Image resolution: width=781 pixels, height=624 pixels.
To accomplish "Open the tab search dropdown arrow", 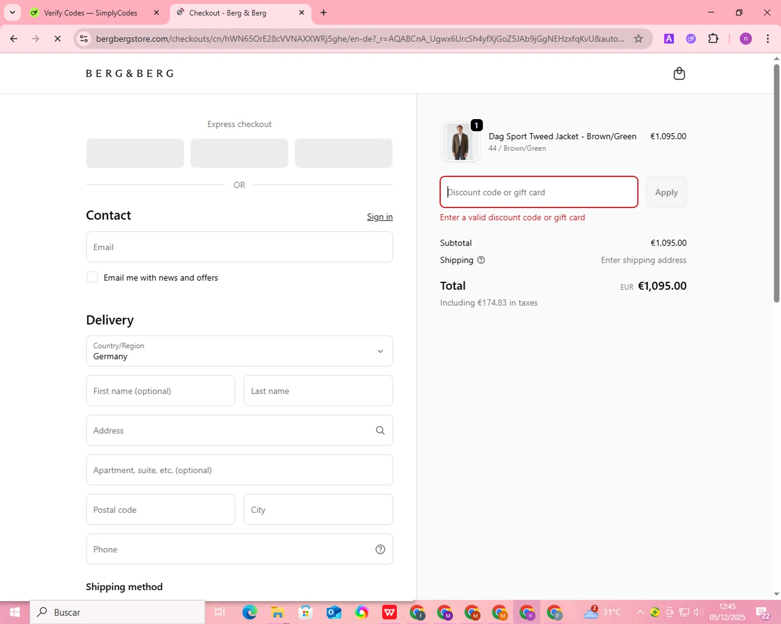I will coord(12,12).
